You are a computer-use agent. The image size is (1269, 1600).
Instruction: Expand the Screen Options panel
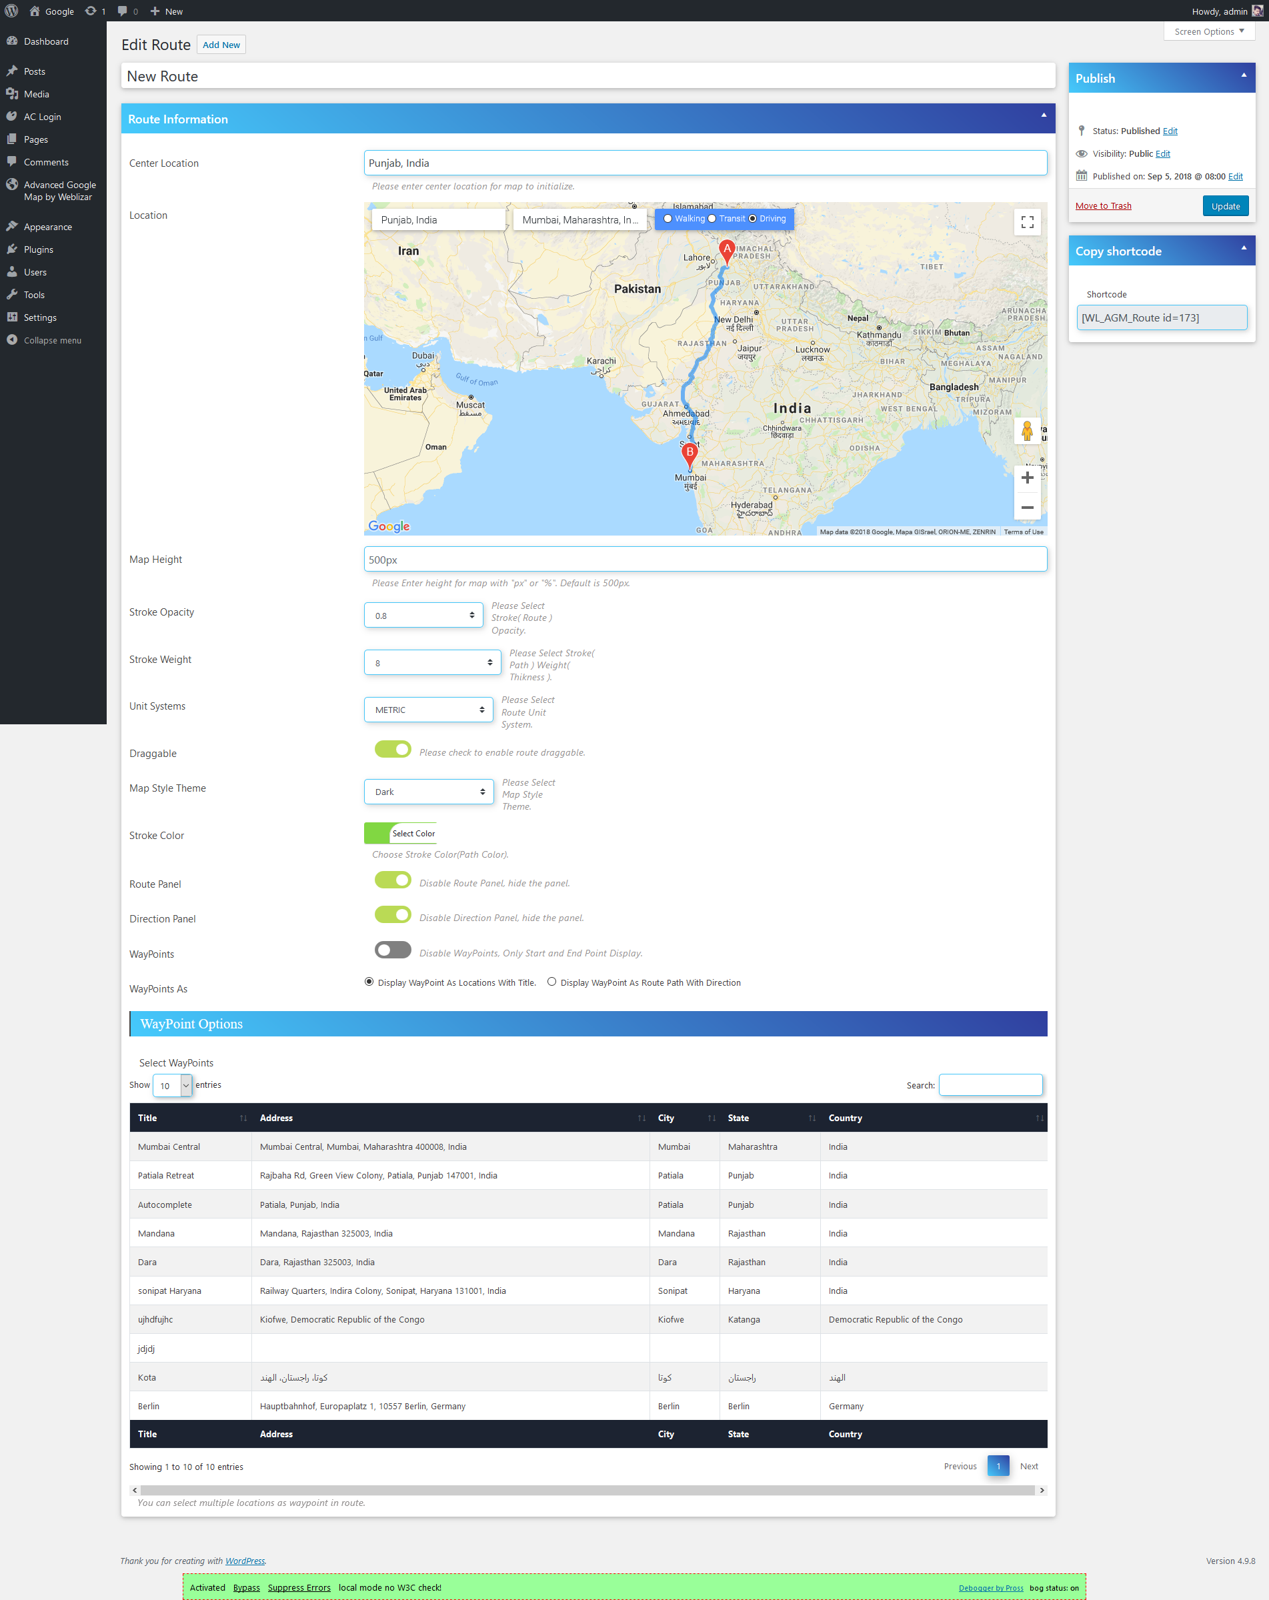tap(1209, 31)
